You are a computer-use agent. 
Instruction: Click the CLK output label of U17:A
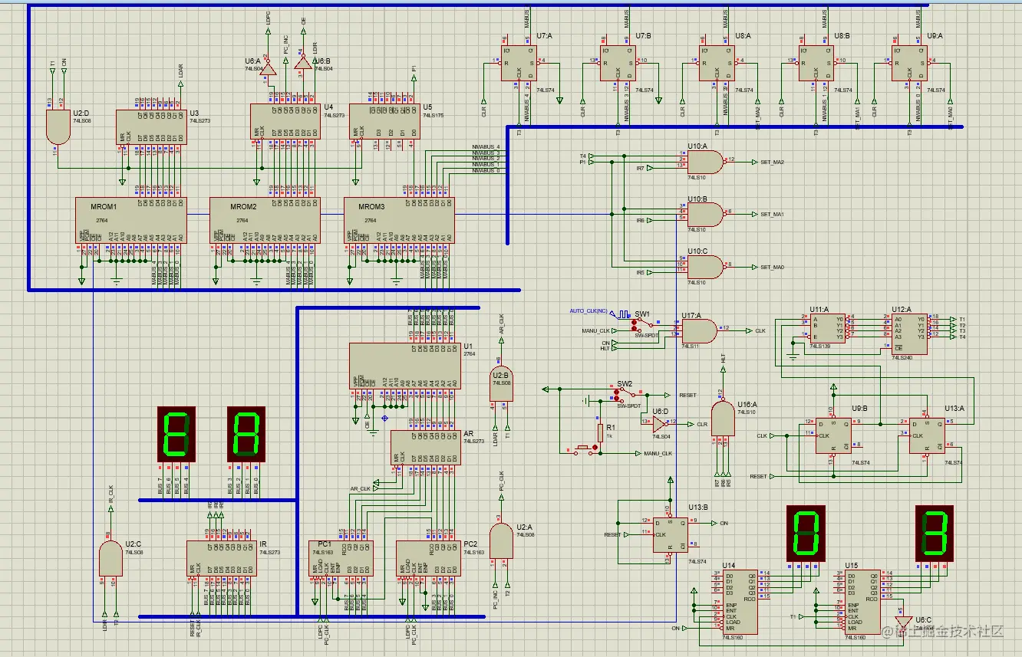[x=760, y=331]
